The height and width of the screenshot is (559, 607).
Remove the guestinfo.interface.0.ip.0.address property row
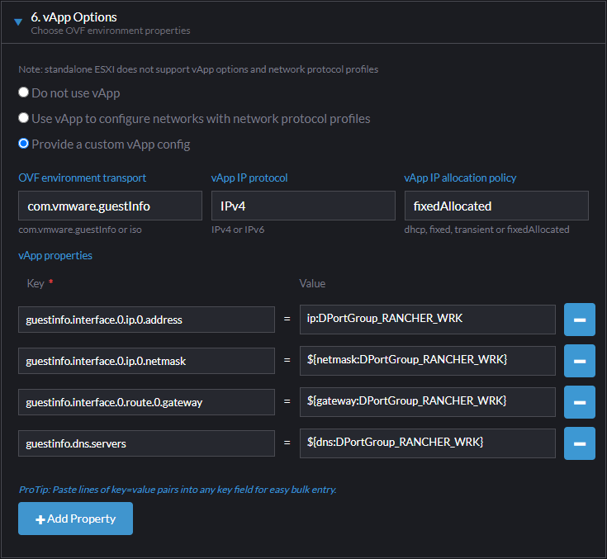click(579, 320)
